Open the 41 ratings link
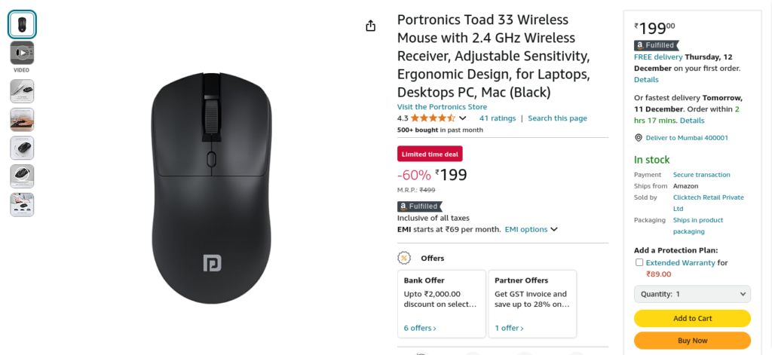 click(498, 118)
